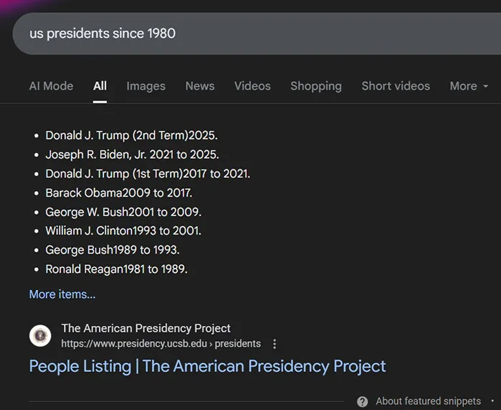
Task: Open the three-dot menu beside the result URL
Action: 275,344
